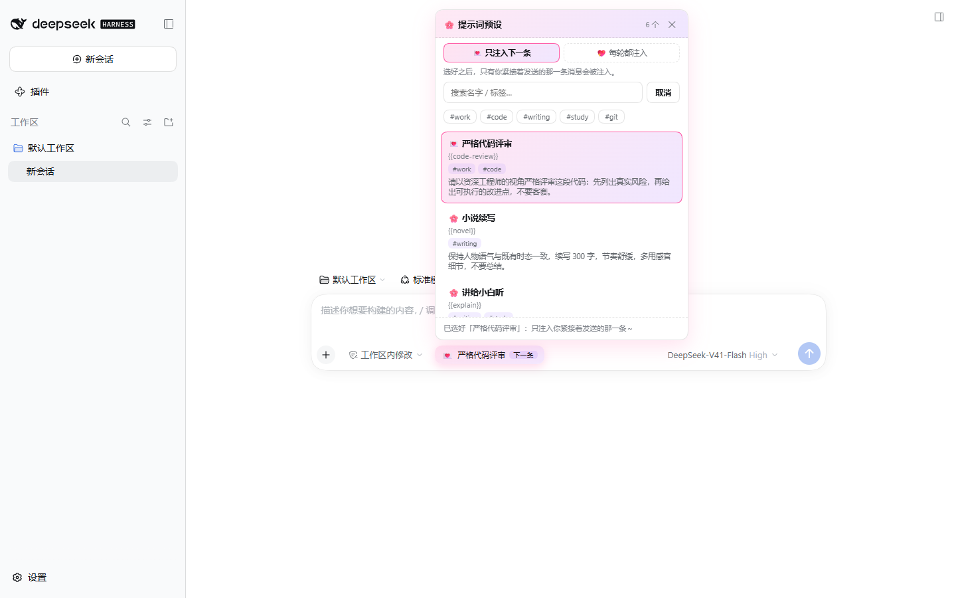Filter presets by the #code tag chip
This screenshot has height=598, width=956.
click(x=497, y=117)
